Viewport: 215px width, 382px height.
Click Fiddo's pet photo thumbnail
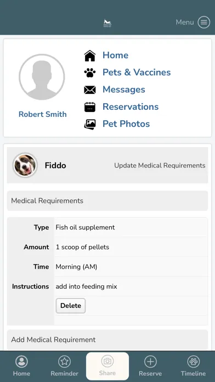pos(25,165)
